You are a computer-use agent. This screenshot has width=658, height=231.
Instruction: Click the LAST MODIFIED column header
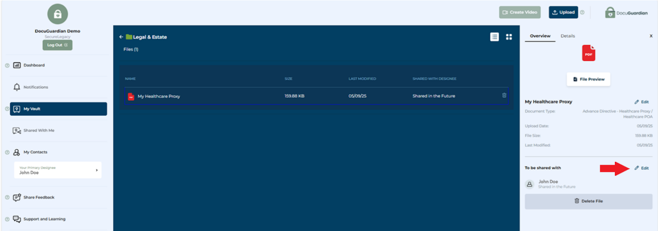362,79
